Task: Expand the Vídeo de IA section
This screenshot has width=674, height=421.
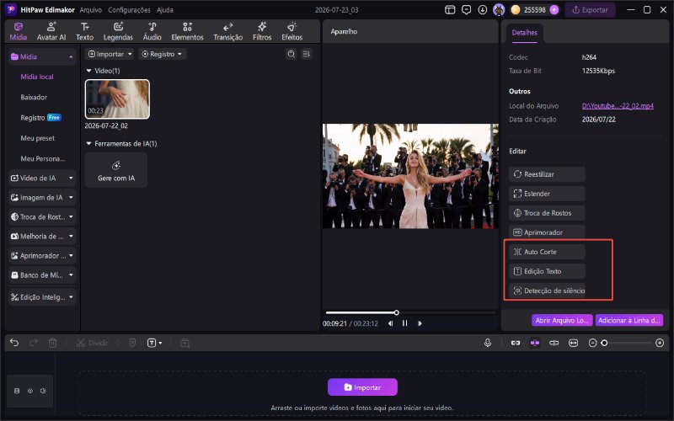Action: [x=42, y=178]
